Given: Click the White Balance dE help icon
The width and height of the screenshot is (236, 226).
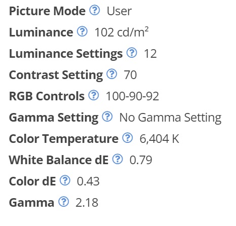Looking at the screenshot, I should click(117, 159).
